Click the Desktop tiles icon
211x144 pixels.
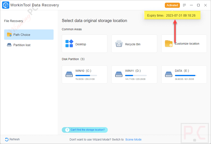69,44
